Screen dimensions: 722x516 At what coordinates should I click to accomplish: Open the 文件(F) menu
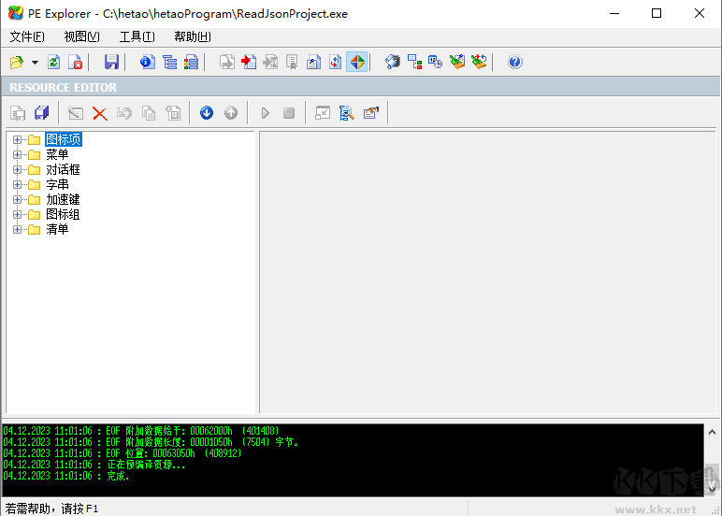(27, 36)
